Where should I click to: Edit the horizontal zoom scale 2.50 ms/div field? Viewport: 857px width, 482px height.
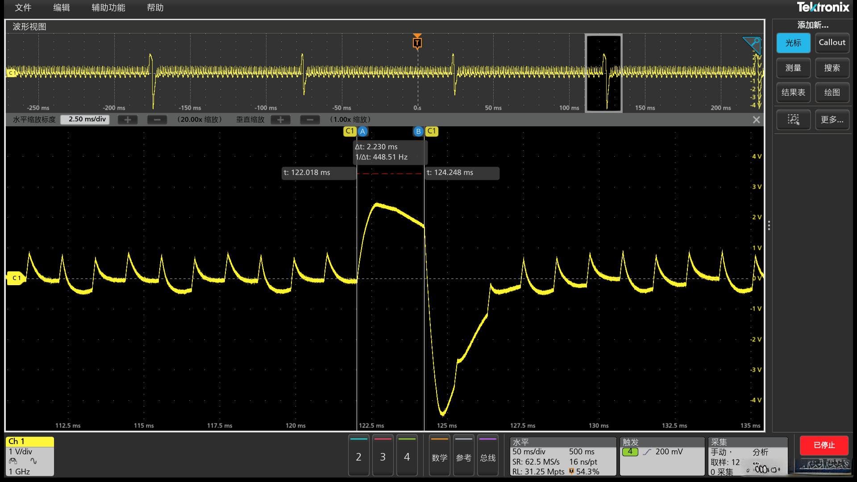point(85,119)
